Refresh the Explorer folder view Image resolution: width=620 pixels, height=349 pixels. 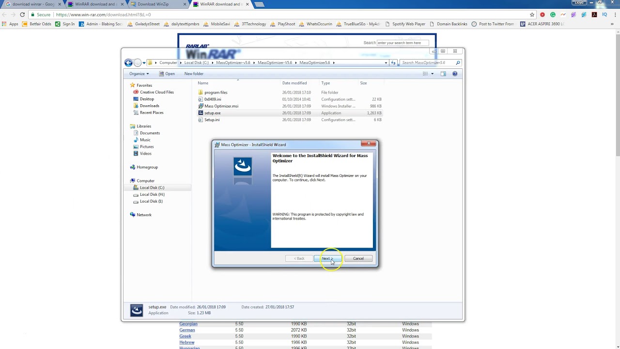393,63
